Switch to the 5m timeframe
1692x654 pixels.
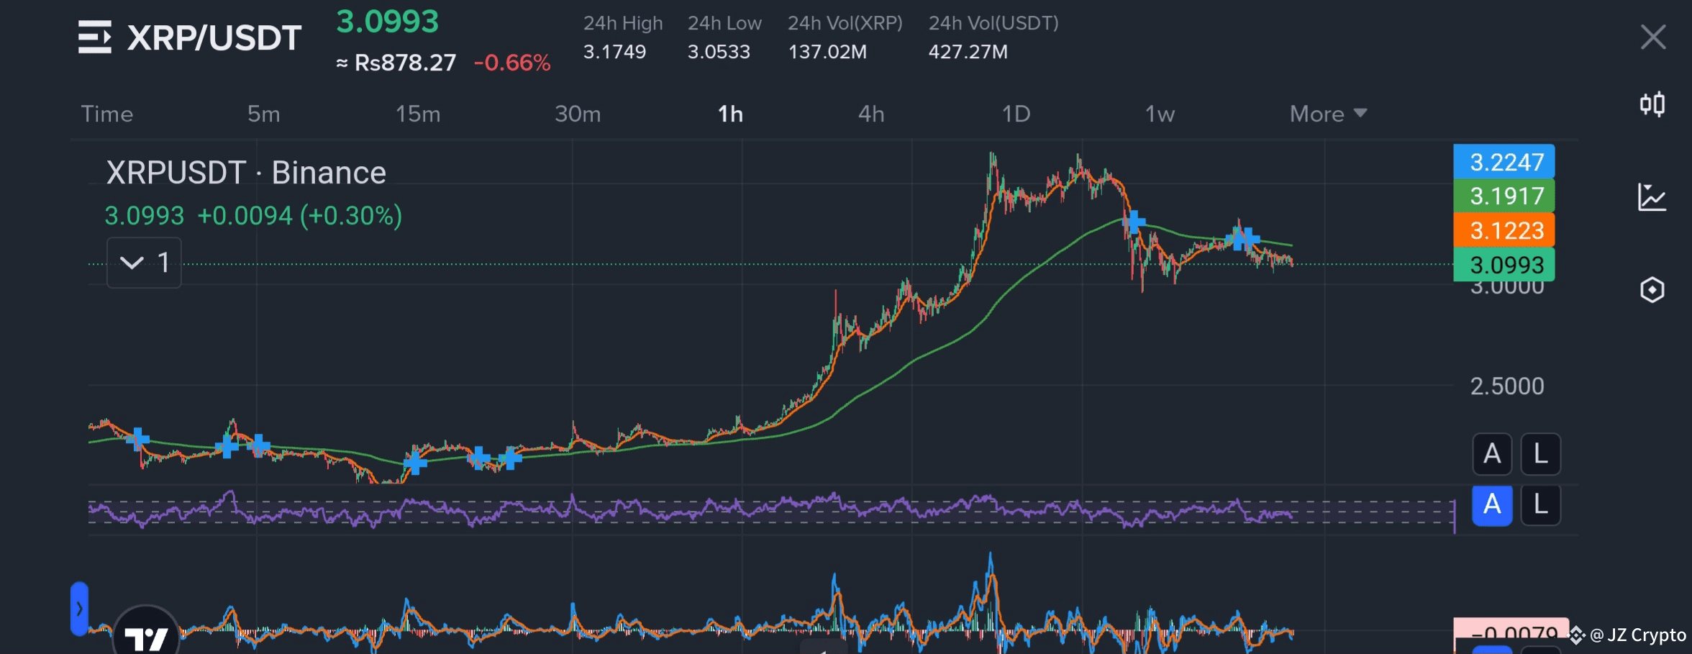coord(263,114)
